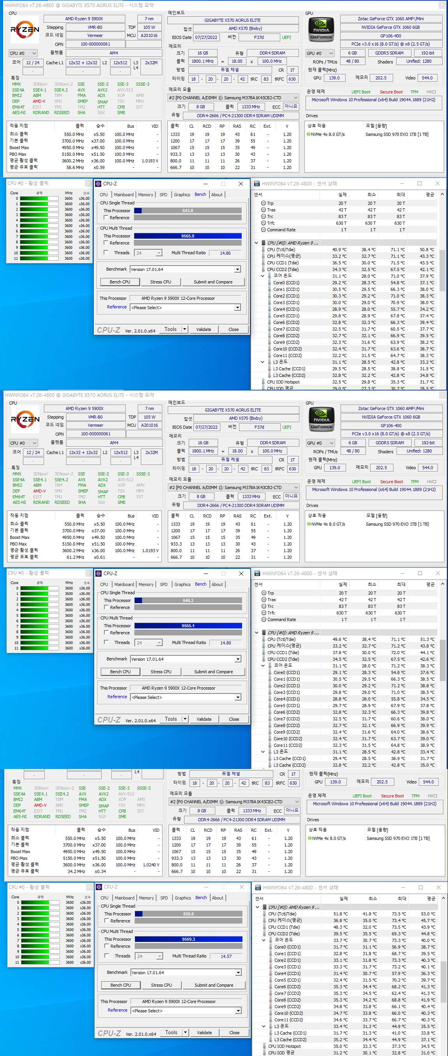Select the Graphics tab in the 656.6 CPU-Z window

point(183,898)
